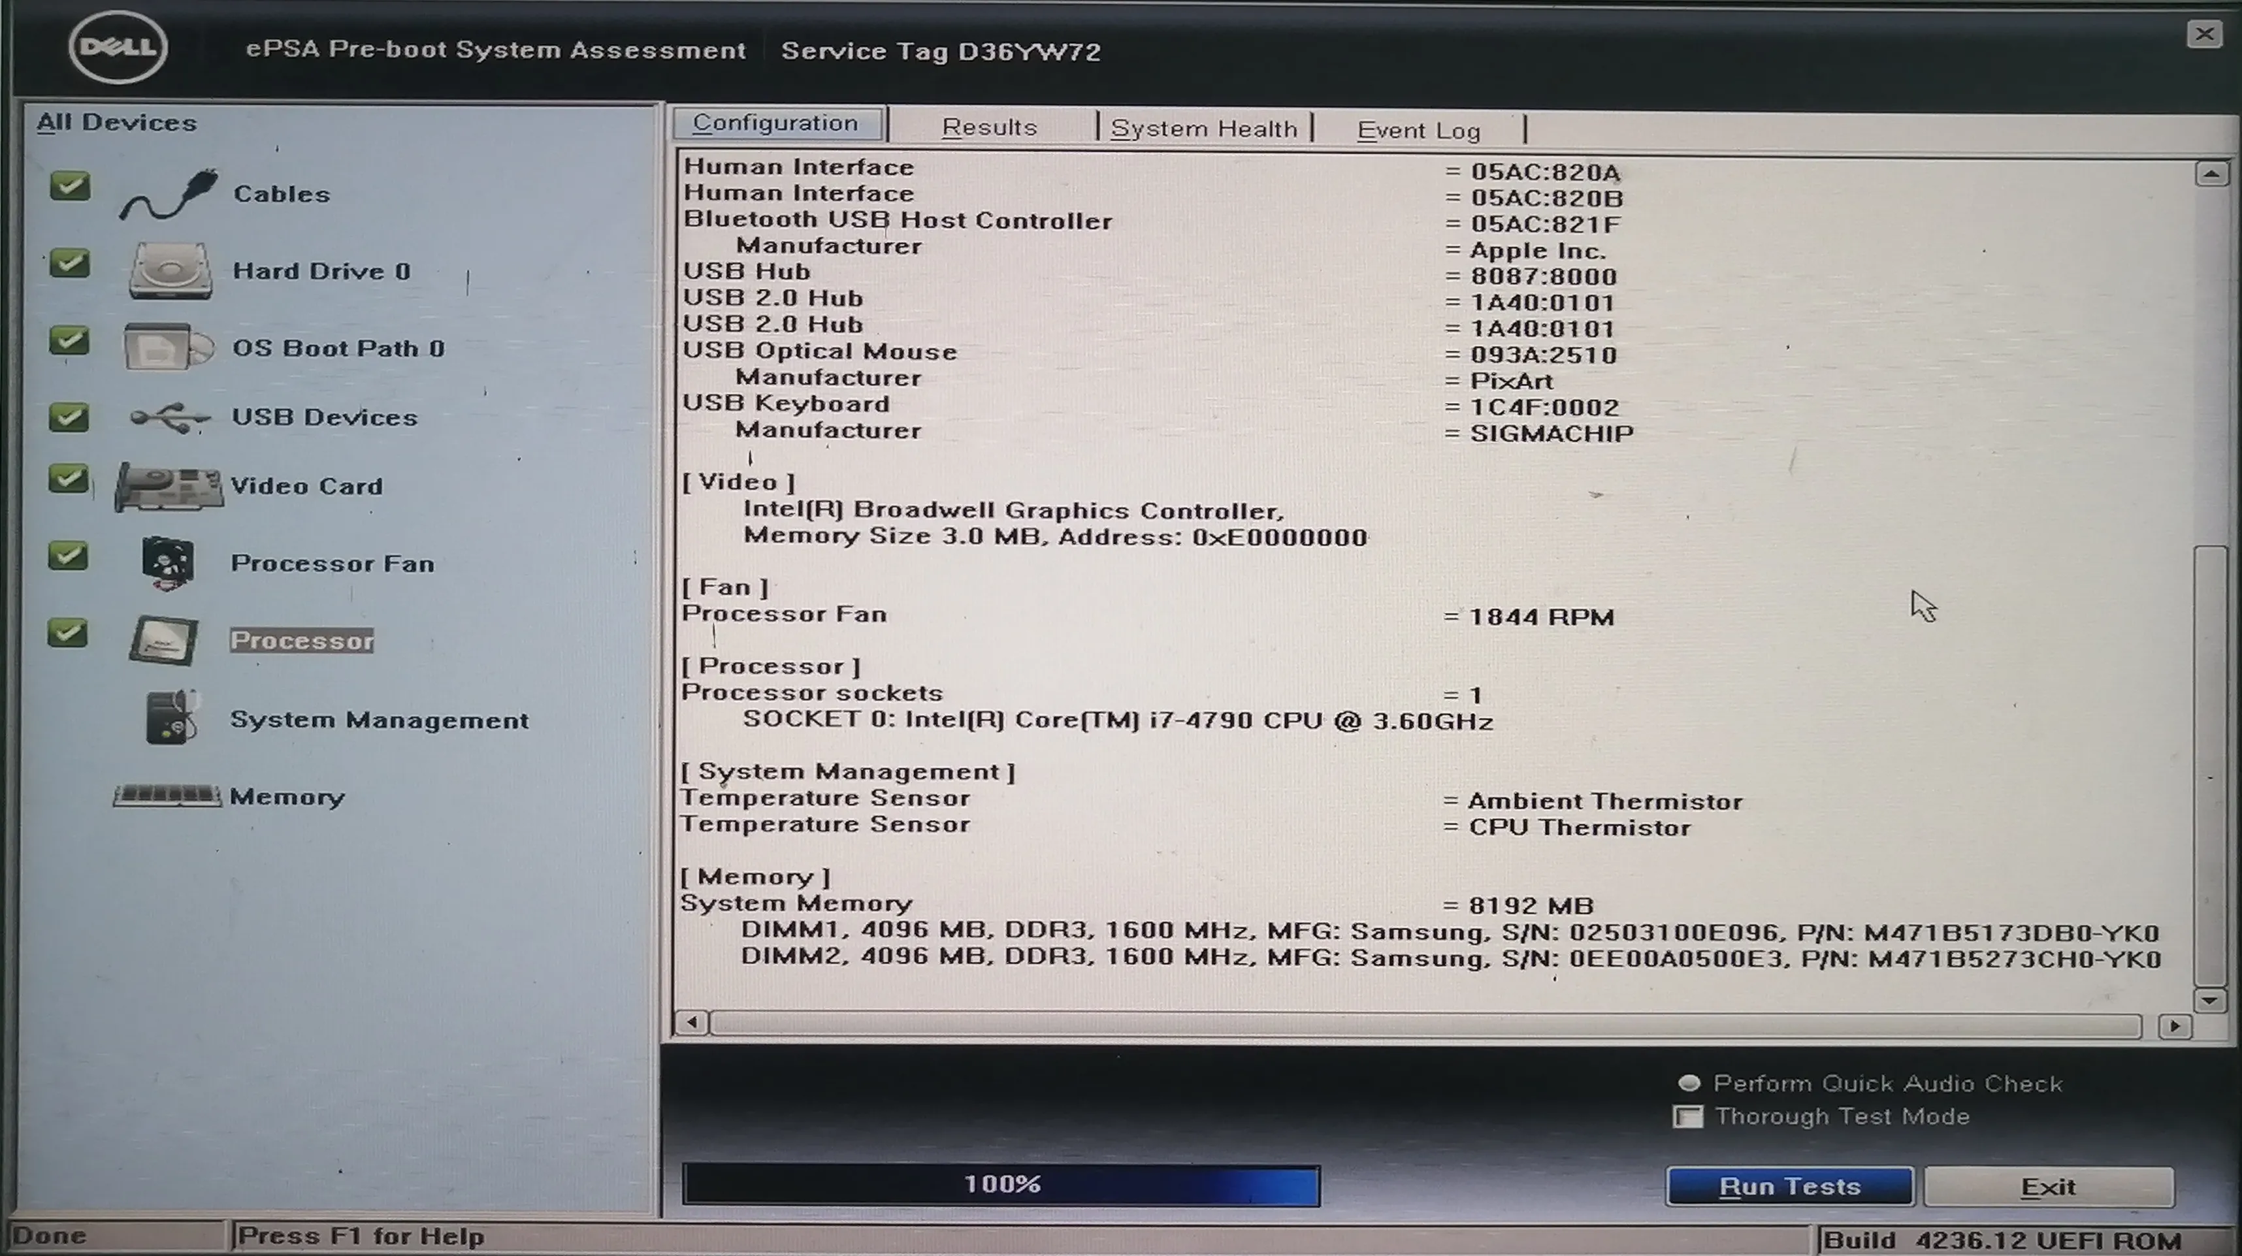Click the Intel Broadwell Graphics Controller line

click(1013, 510)
